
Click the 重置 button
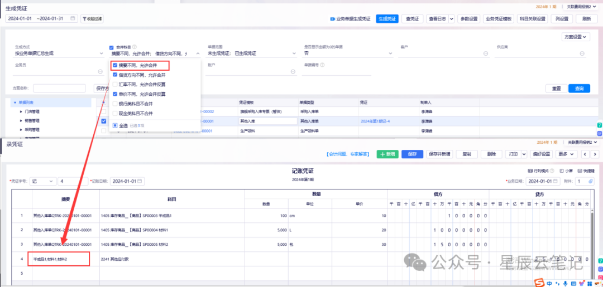(556, 88)
